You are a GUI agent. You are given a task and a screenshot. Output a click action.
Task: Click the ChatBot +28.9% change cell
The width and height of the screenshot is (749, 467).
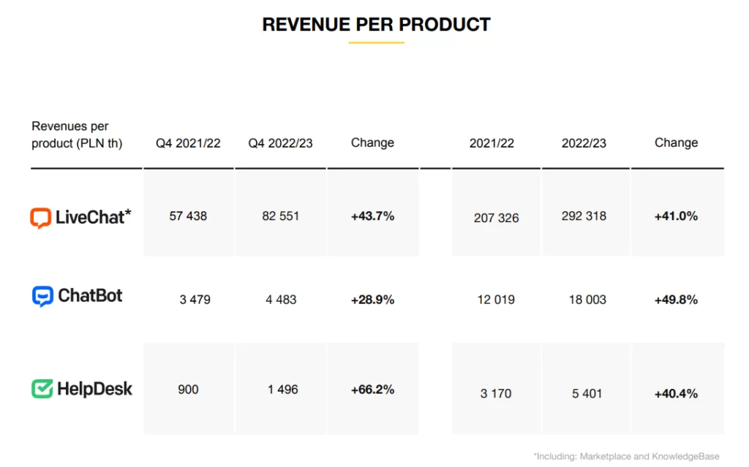(x=372, y=300)
